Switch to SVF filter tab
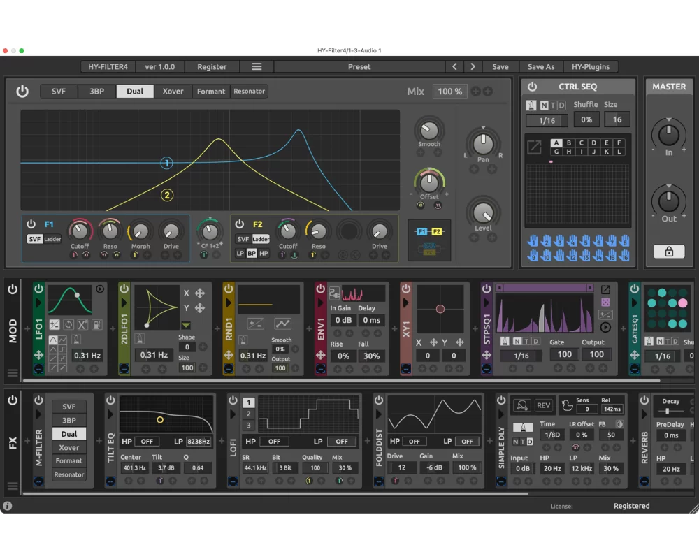The height and width of the screenshot is (559, 699). pyautogui.click(x=59, y=91)
